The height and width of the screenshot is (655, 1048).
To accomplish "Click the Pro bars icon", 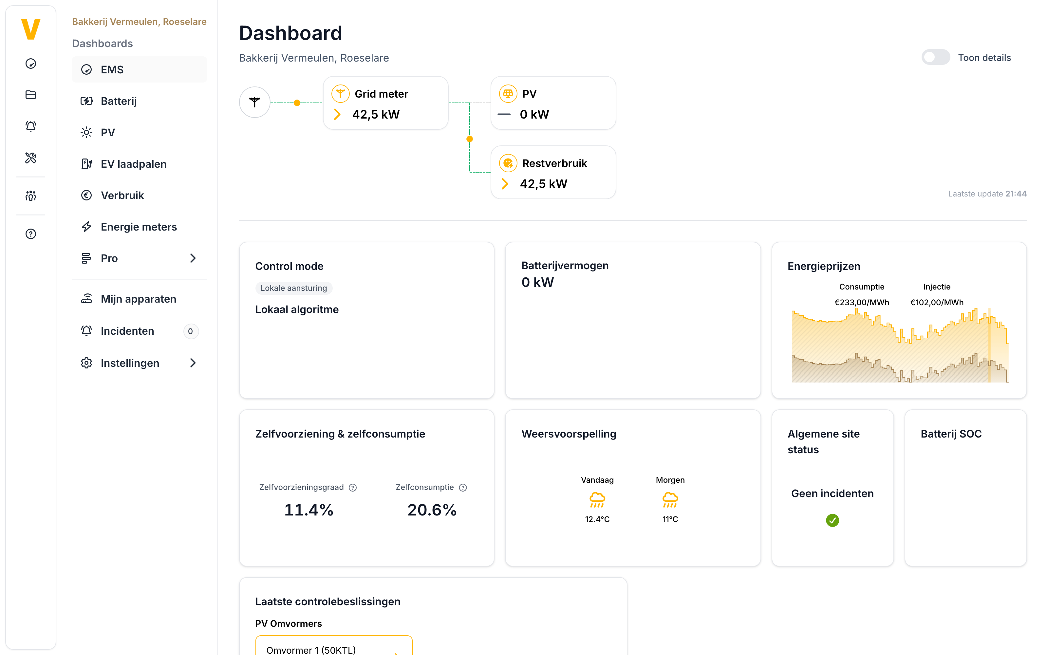I will (86, 258).
